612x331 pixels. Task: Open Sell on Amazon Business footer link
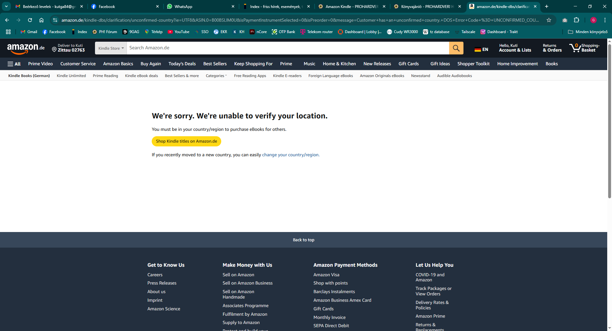(x=247, y=283)
